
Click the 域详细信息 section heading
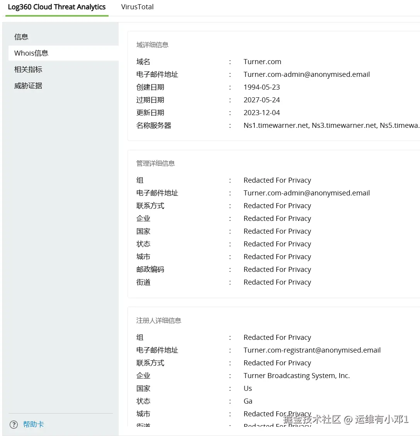[152, 45]
